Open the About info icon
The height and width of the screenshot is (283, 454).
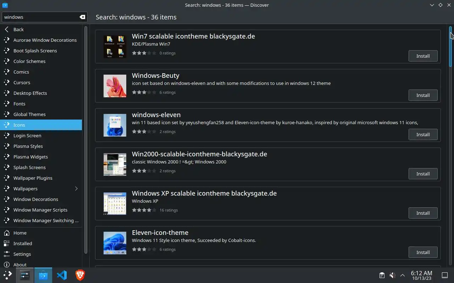point(7,265)
